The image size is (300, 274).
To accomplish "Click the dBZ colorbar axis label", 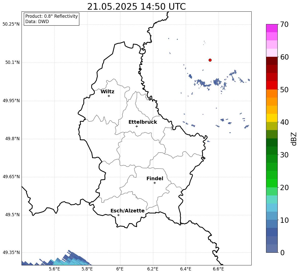I will [294, 139].
